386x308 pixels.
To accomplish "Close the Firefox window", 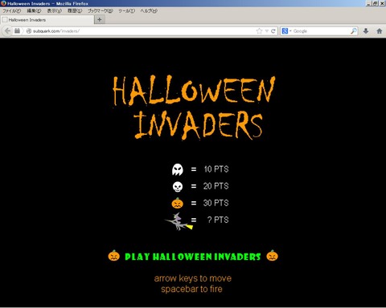I will click(x=382, y=3).
